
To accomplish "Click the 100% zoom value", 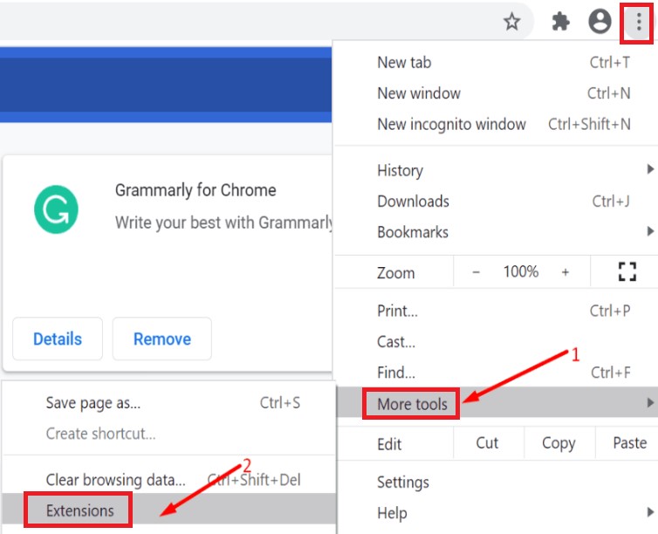I will click(x=521, y=272).
